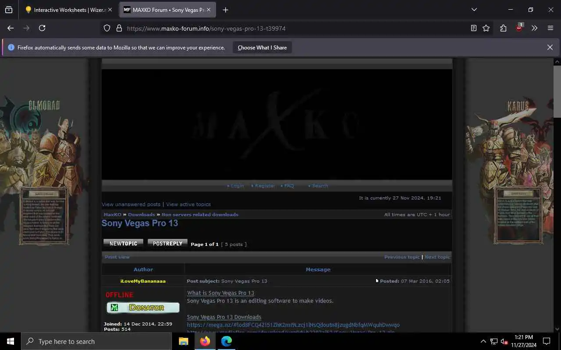
Task: View unanswered posts
Action: click(131, 204)
